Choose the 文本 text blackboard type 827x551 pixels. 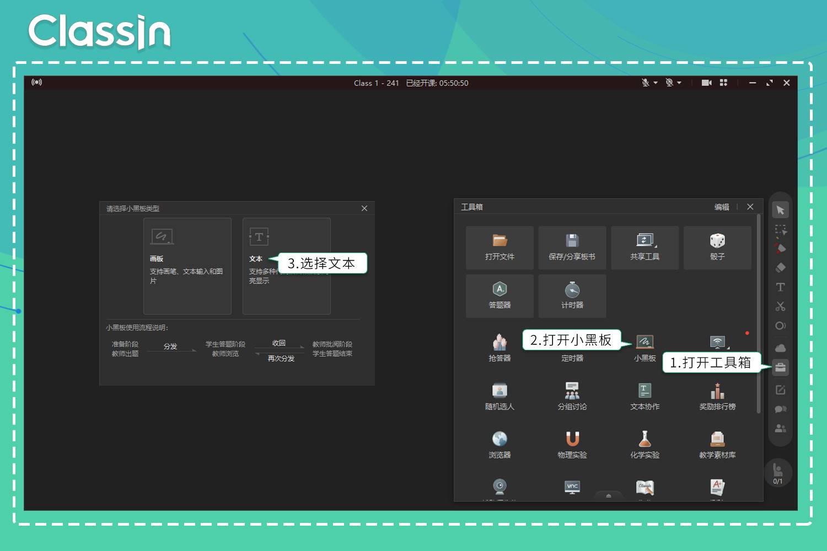click(x=287, y=266)
